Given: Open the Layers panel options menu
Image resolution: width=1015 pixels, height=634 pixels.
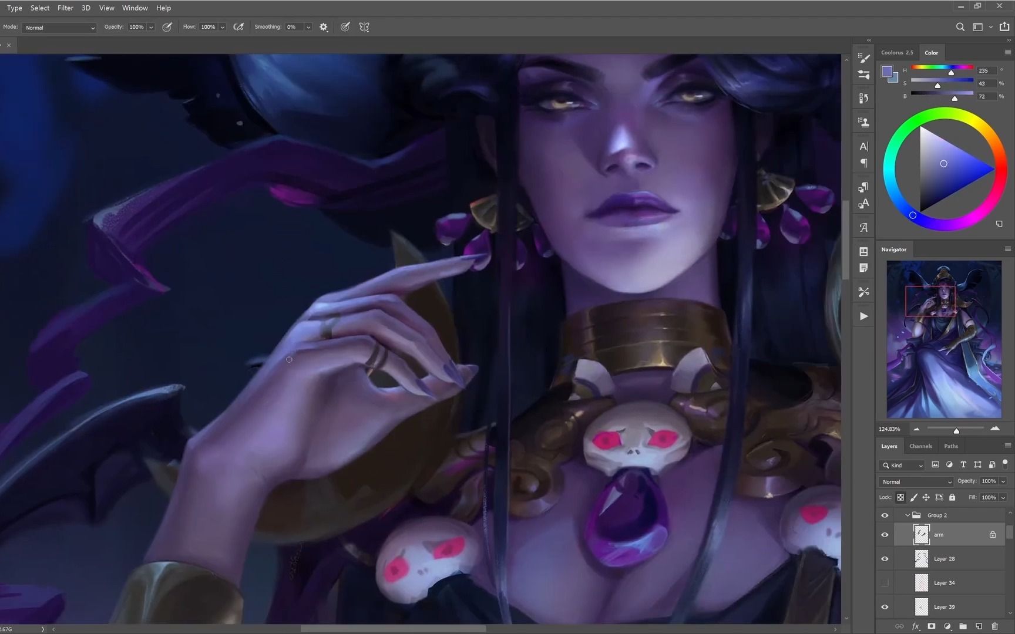Looking at the screenshot, I should pos(1007,446).
